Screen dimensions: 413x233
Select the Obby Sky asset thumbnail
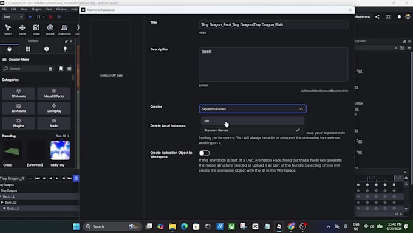point(60,150)
